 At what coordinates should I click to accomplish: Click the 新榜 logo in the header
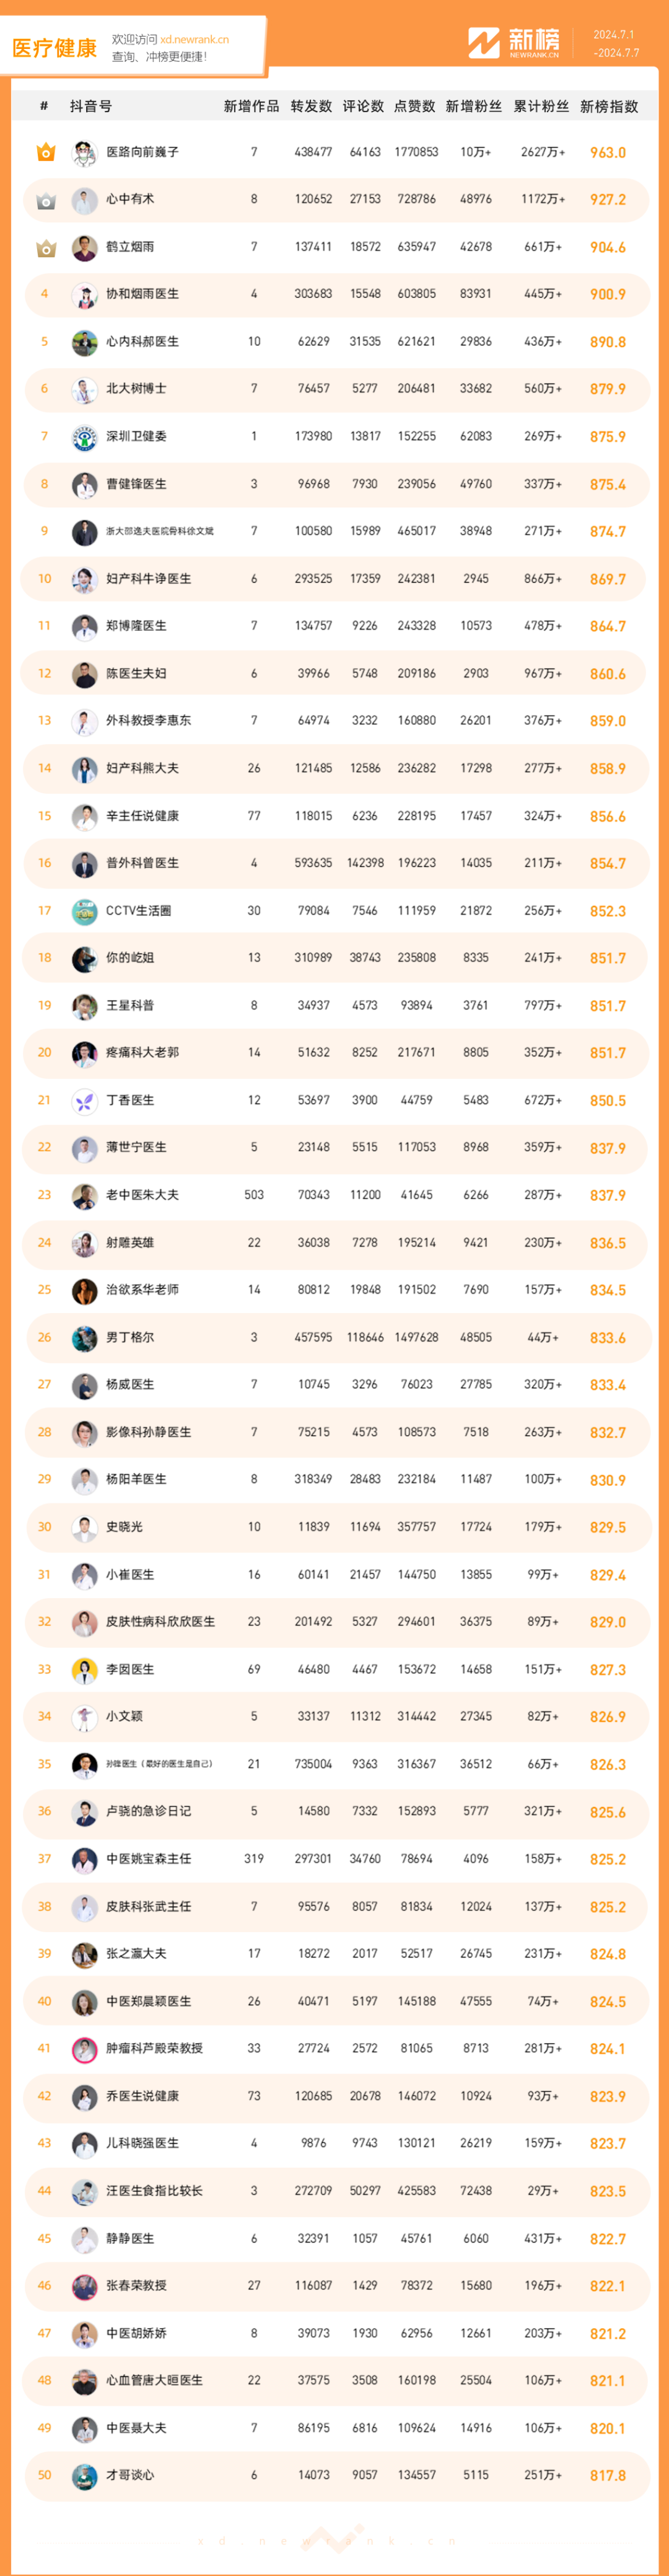514,43
